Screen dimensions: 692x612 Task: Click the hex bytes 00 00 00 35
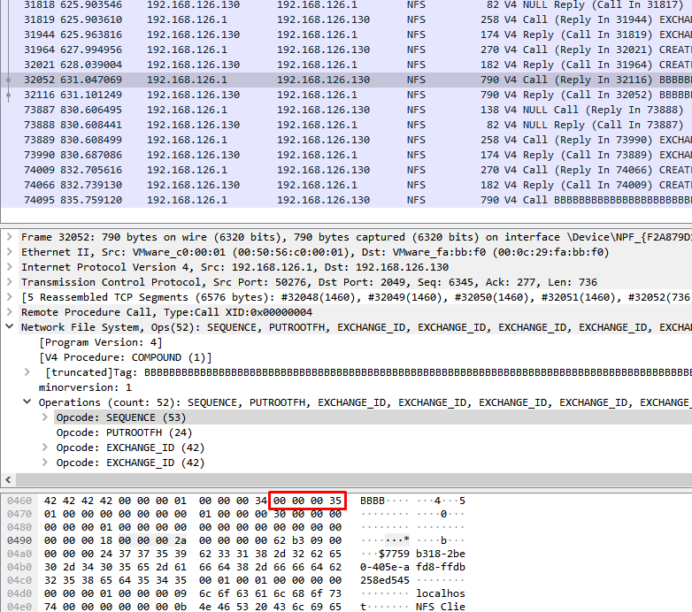coord(308,501)
